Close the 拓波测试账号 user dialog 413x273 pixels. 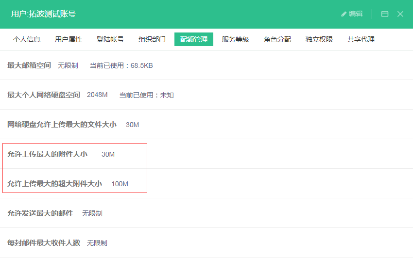pyautogui.click(x=400, y=14)
